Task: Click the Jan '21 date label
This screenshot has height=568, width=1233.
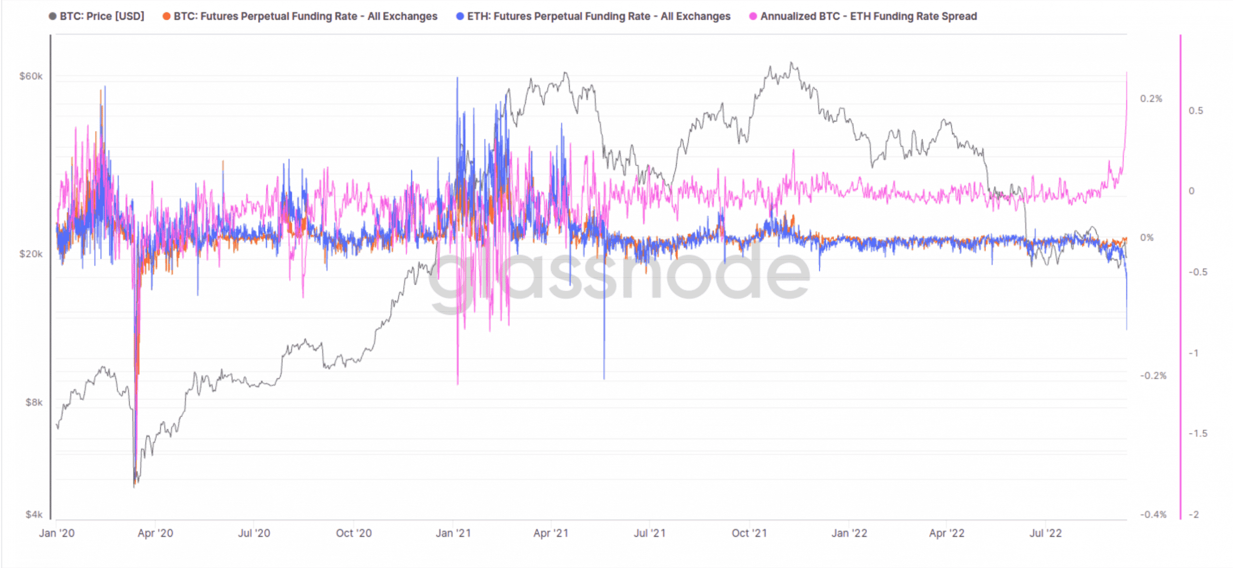Action: [453, 533]
